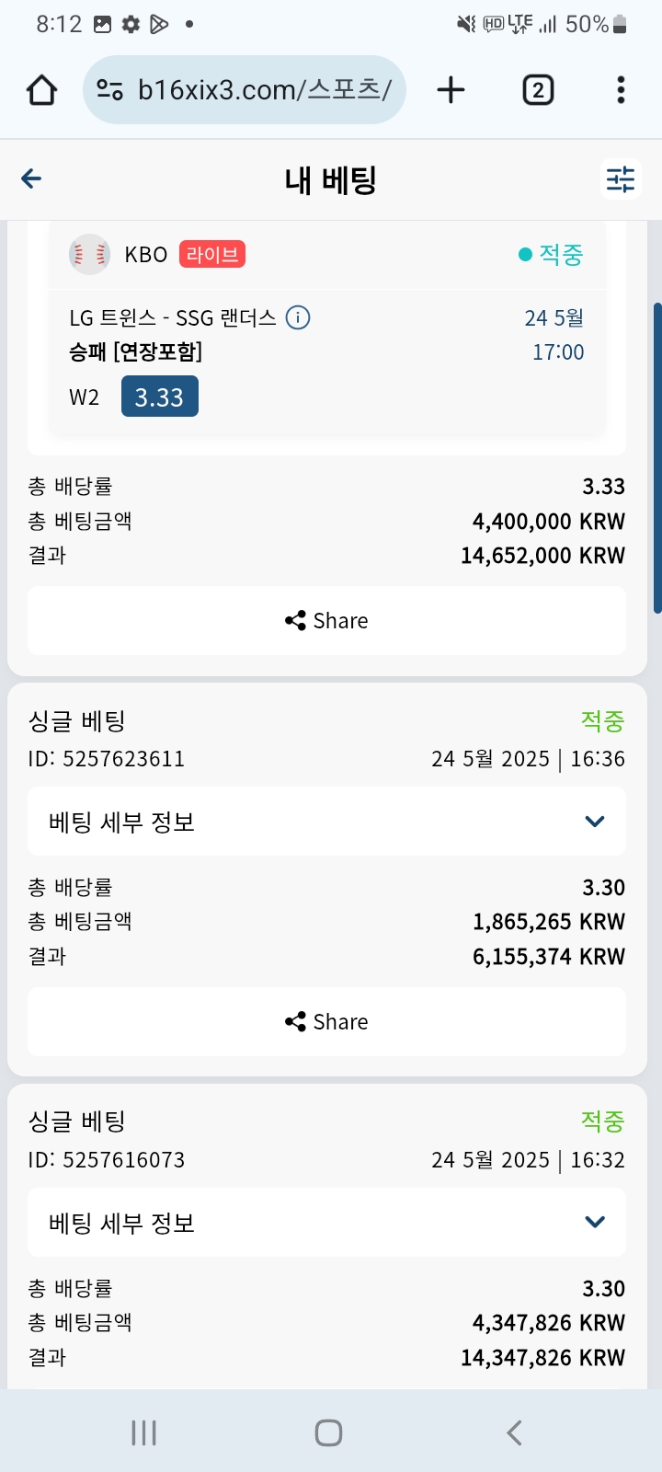The height and width of the screenshot is (1472, 662).
Task: Select the W2 3.33 odds button
Action: [x=159, y=397]
